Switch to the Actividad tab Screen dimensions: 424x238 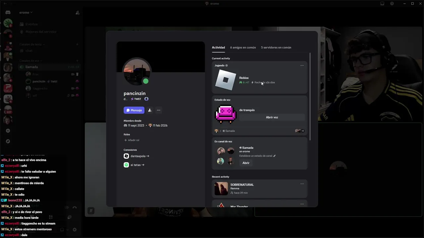(x=218, y=47)
